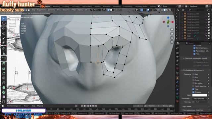The height and width of the screenshot is (119, 212).
Task: Select the Transform tool
Action: point(4,43)
